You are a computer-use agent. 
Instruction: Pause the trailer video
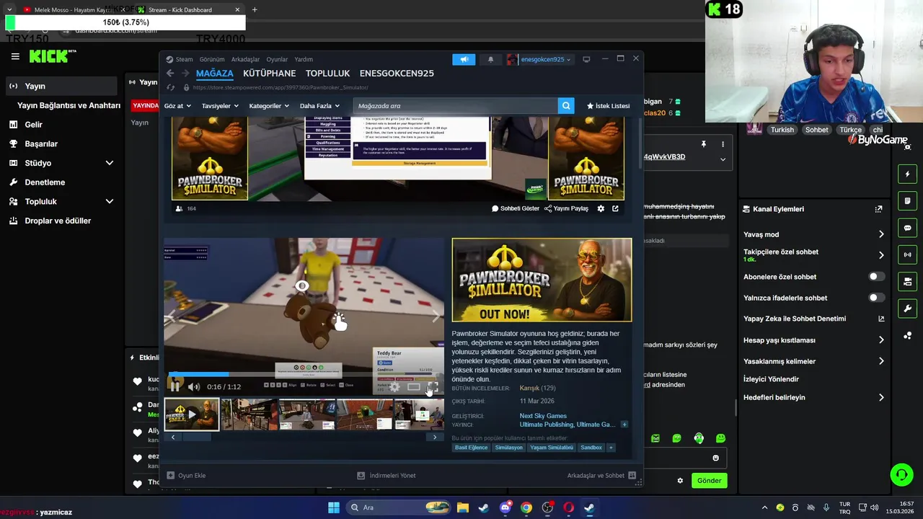coord(175,386)
